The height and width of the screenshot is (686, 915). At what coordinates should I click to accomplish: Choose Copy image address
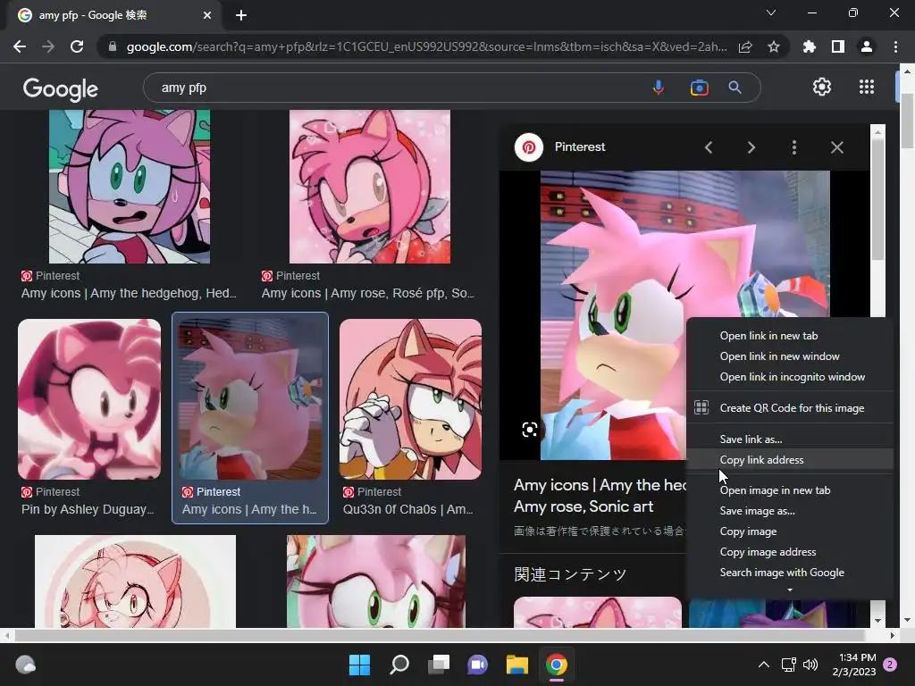(x=768, y=552)
